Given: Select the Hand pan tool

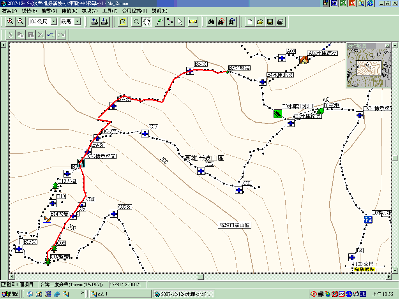Looking at the screenshot, I should click(x=147, y=22).
